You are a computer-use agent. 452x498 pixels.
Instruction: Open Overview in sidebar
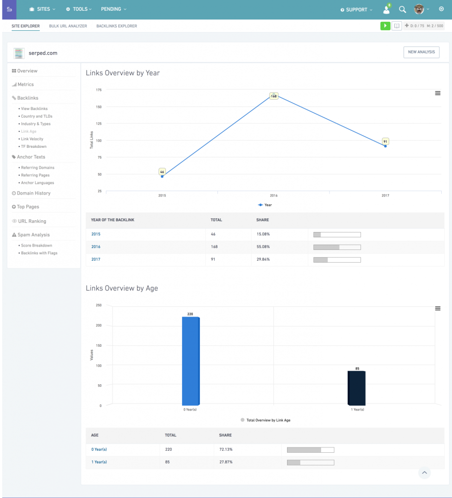point(25,71)
